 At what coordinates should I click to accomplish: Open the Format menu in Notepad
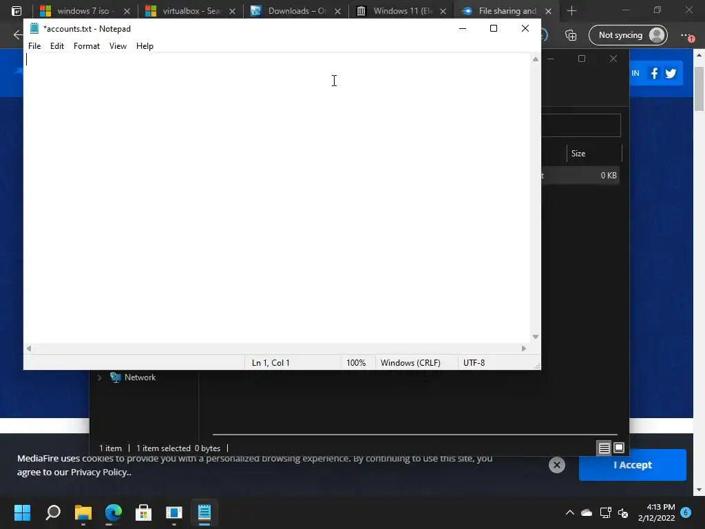coord(86,46)
